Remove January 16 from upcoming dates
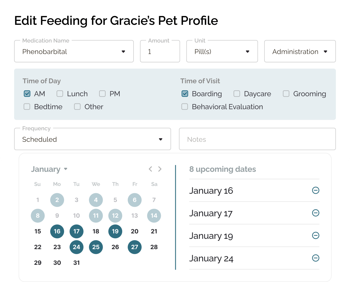The image size is (350, 282). 316,190
